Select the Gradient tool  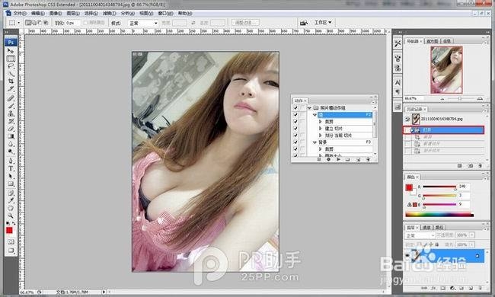11,136
